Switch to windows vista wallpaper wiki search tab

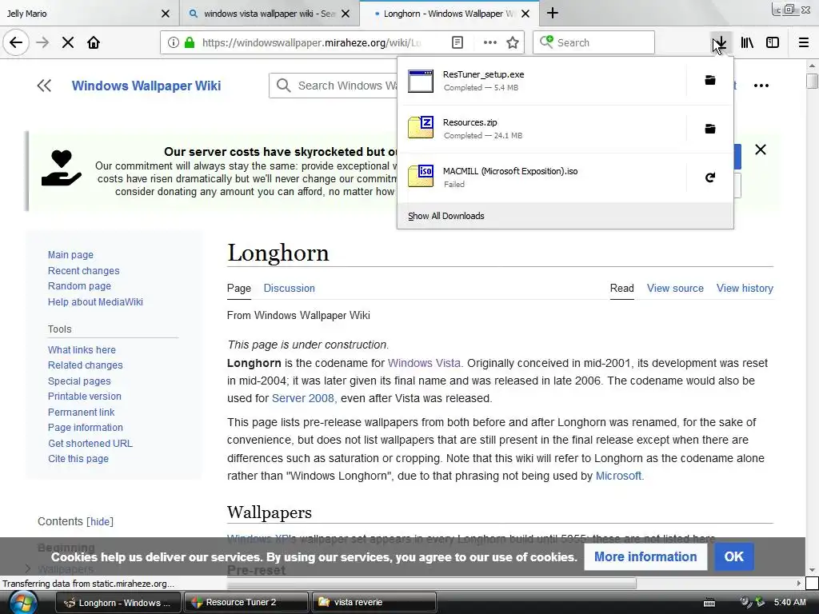pyautogui.click(x=270, y=14)
